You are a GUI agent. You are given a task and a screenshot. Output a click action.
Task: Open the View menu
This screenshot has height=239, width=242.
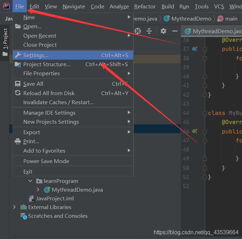(51, 7)
